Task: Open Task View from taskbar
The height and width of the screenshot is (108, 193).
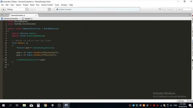Action: coord(17,105)
